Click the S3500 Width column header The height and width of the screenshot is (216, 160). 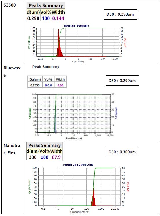(58, 12)
